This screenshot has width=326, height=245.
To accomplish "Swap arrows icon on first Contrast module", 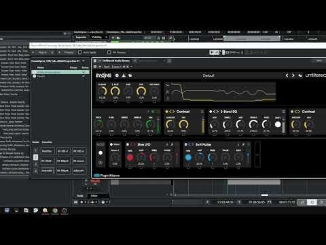I will 172,112.
